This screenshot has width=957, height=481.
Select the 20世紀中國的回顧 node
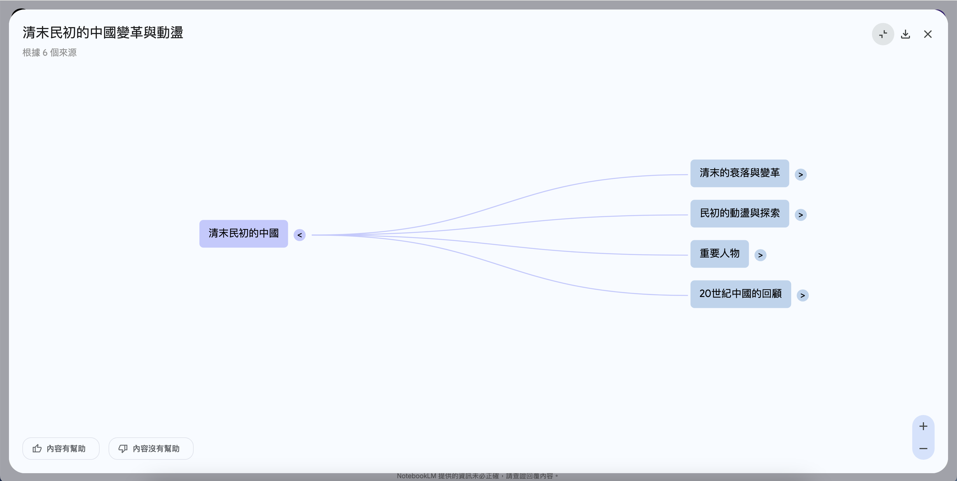point(740,294)
